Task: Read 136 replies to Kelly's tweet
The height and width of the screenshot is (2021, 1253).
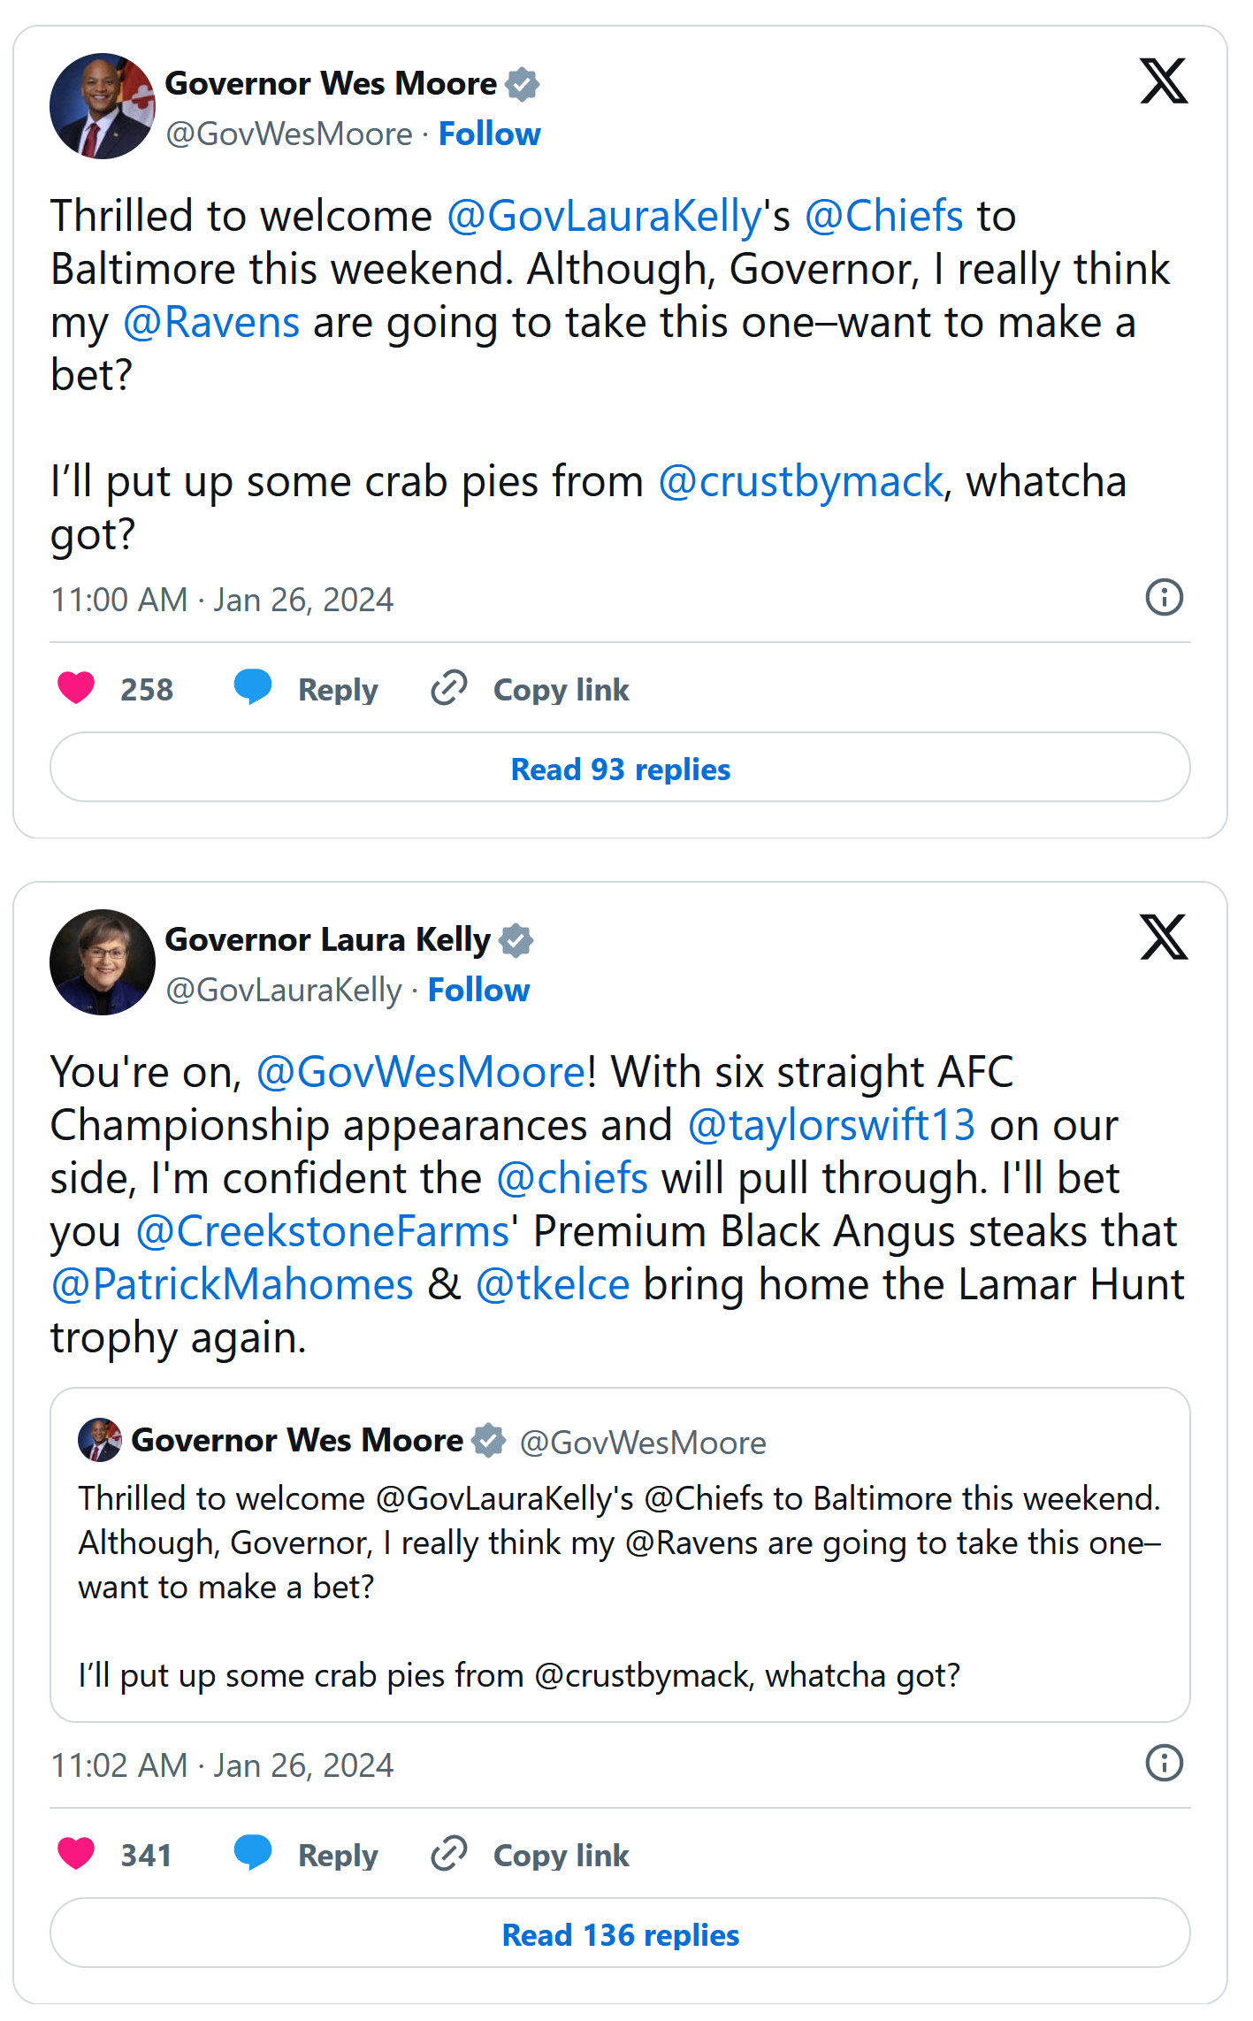Action: [620, 1934]
